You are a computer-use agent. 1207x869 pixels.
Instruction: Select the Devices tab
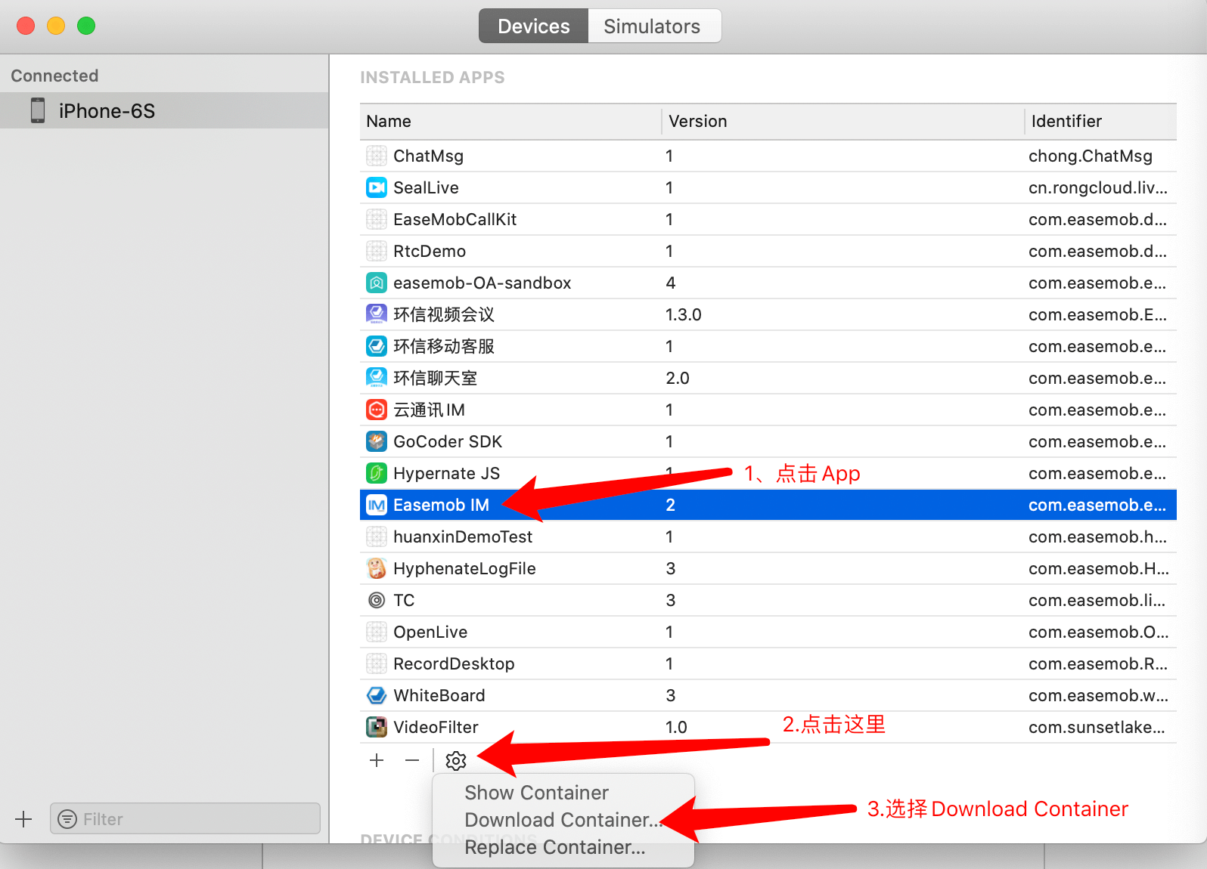pos(533,26)
